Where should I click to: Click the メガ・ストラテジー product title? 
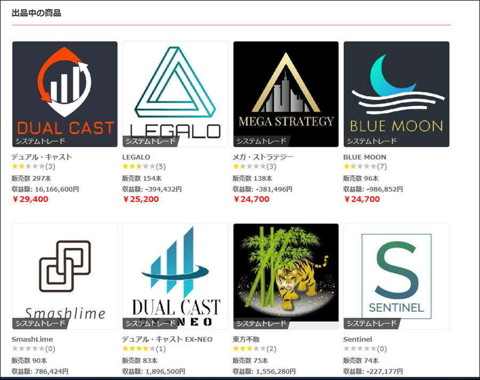(263, 157)
